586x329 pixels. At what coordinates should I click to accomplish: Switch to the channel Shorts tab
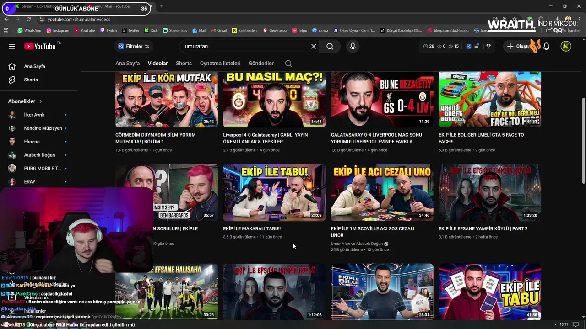(184, 64)
